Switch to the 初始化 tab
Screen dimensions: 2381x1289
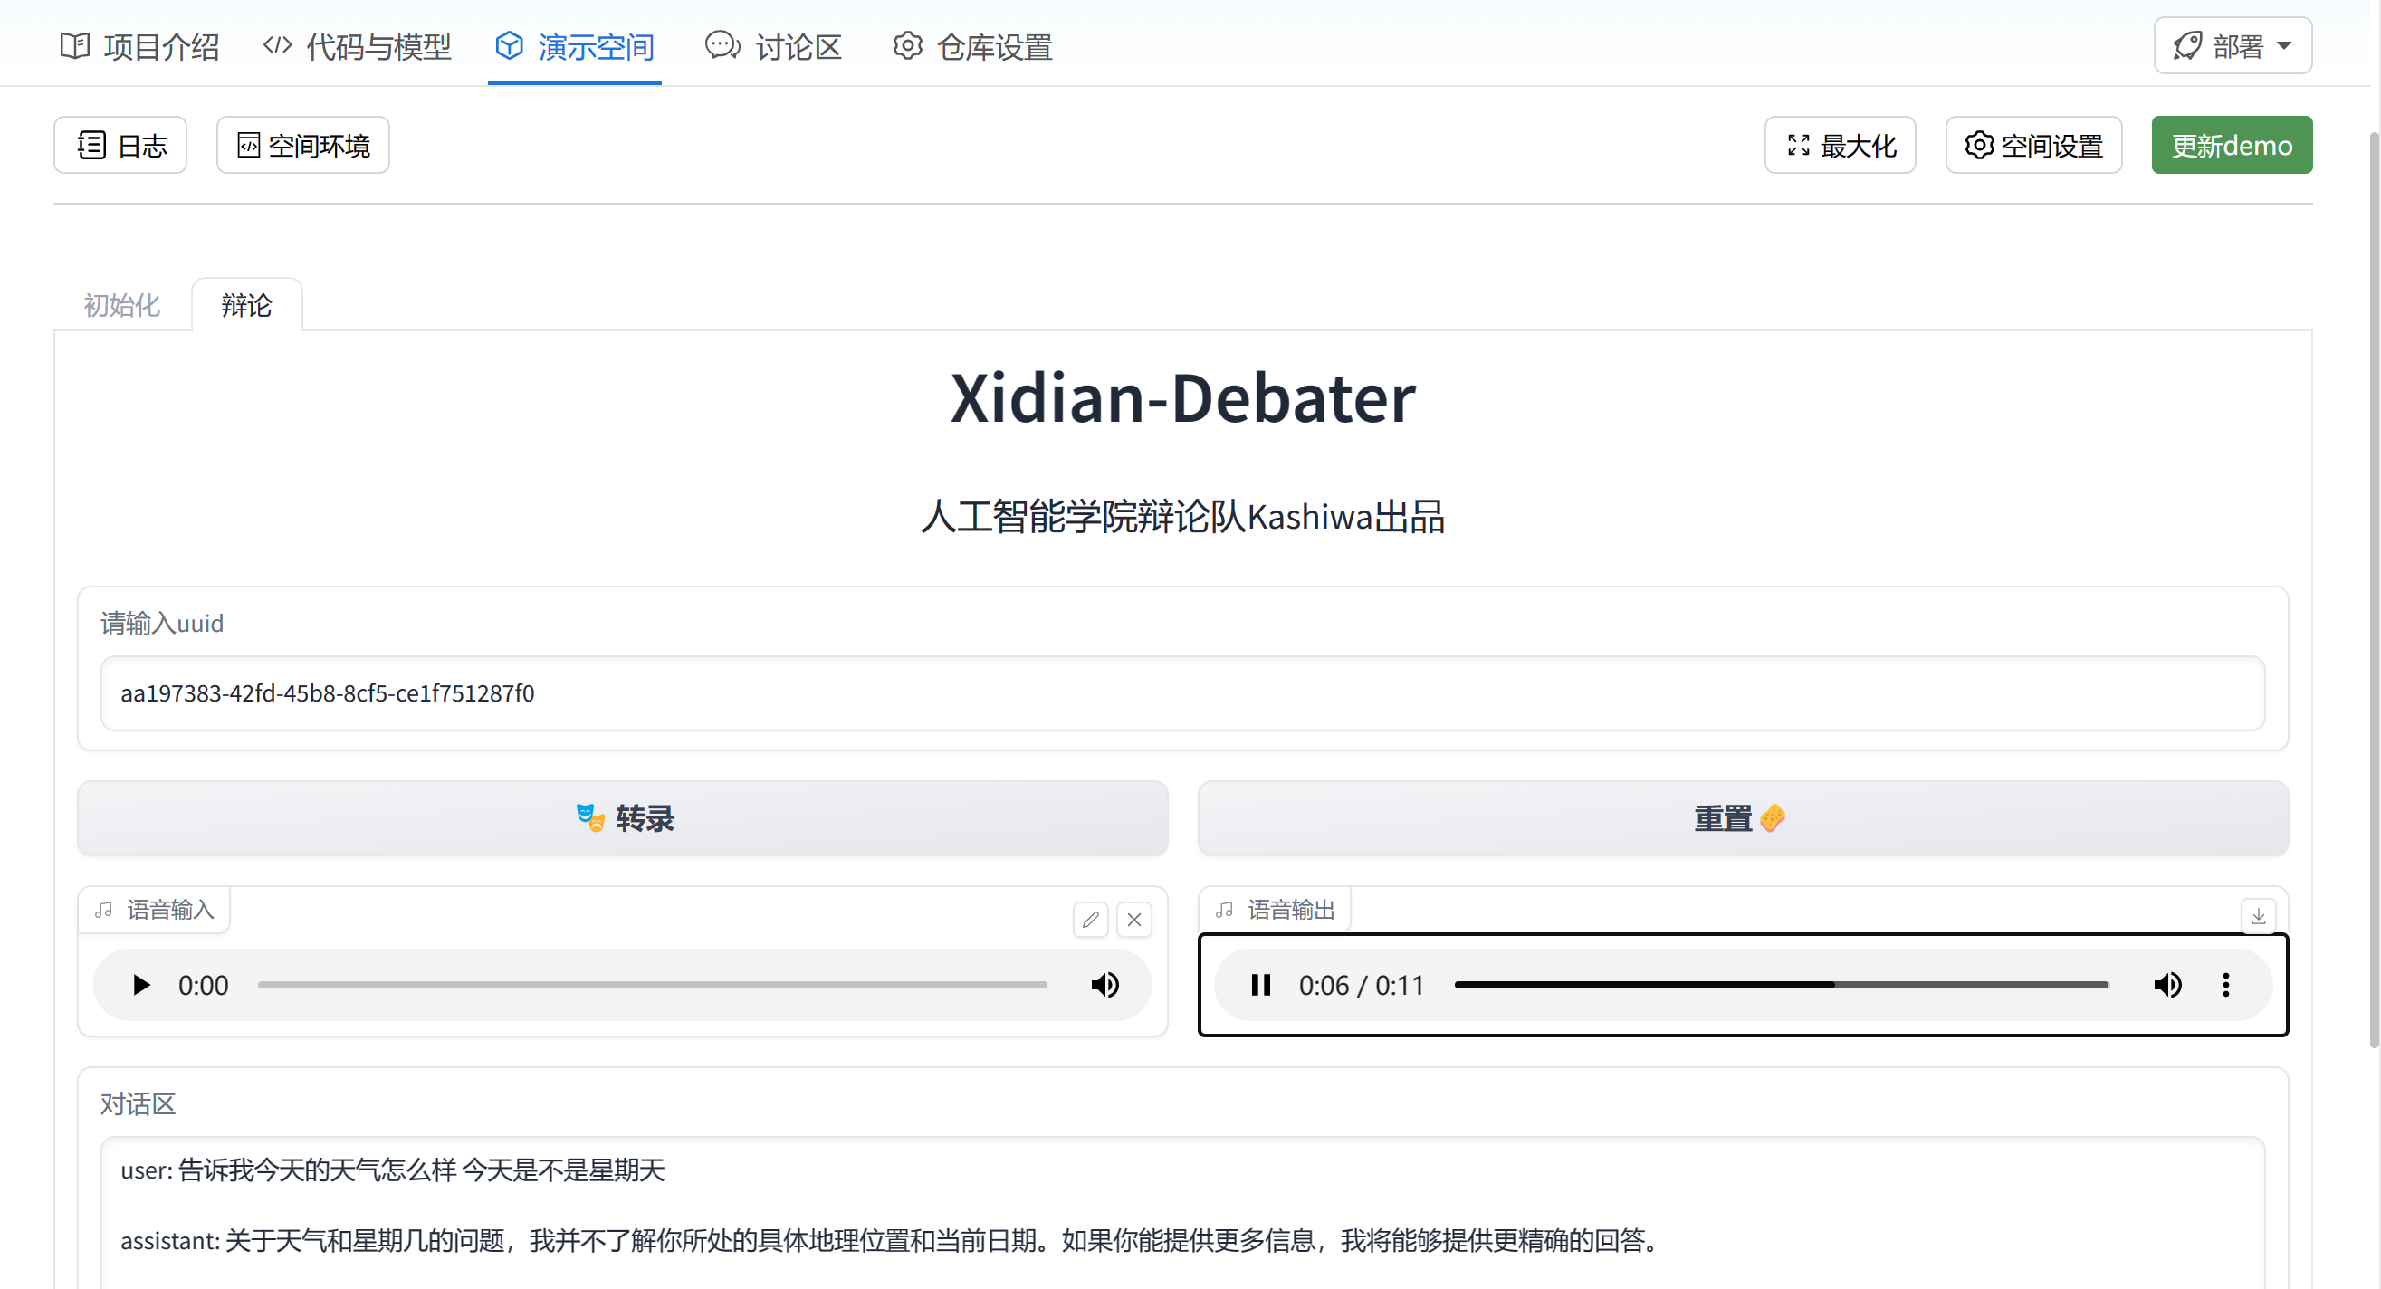tap(122, 305)
